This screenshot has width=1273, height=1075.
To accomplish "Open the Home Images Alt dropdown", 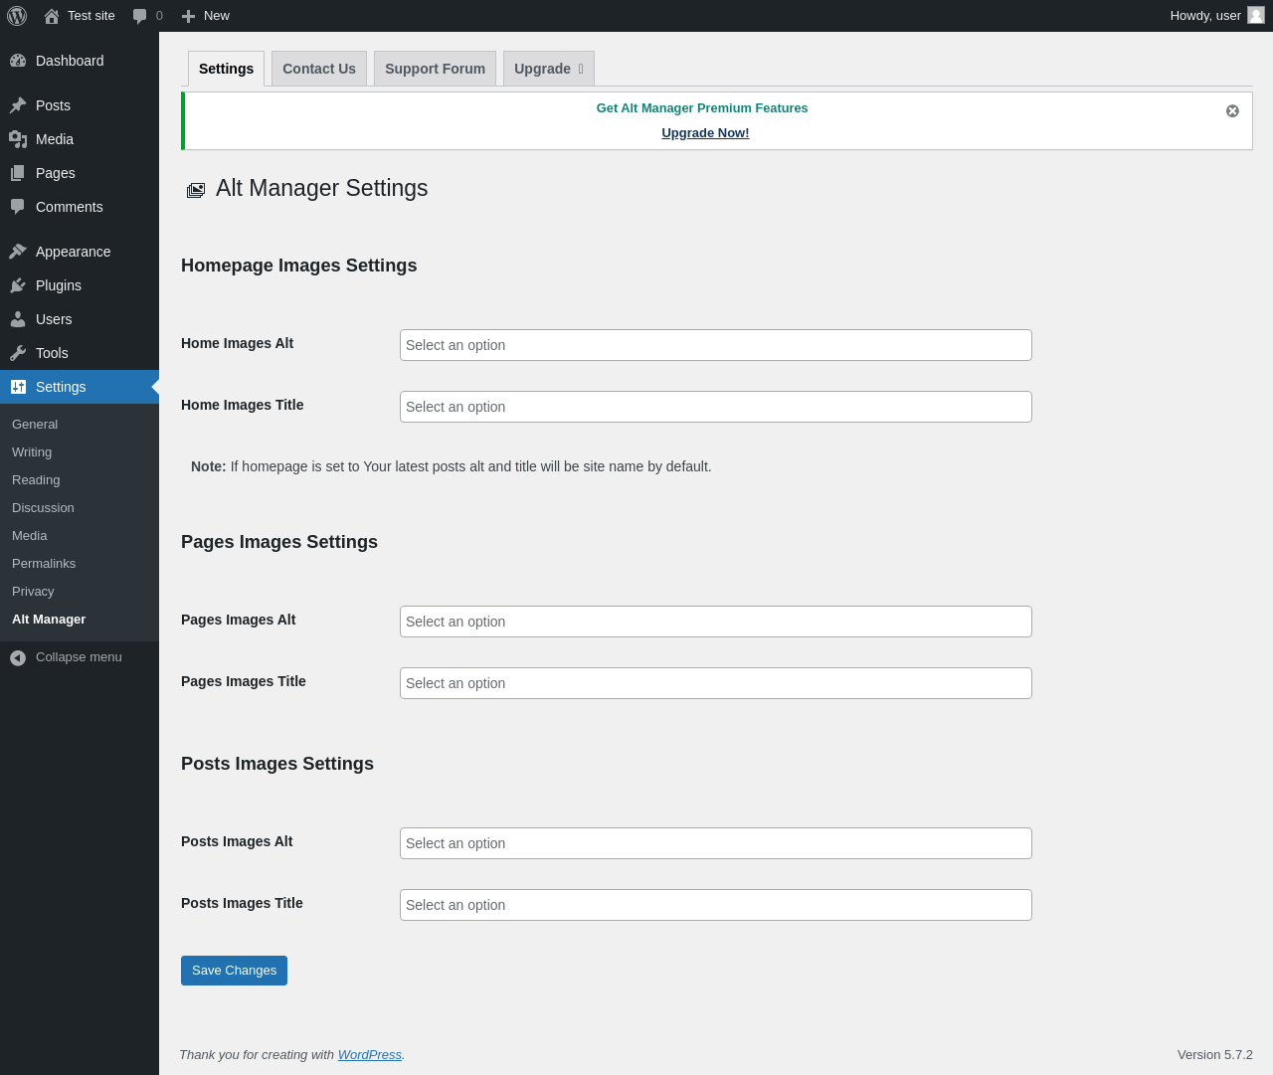I will [x=716, y=345].
